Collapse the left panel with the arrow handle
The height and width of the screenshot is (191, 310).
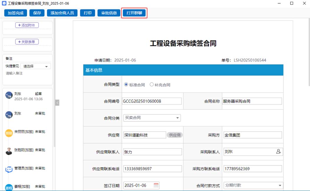tap(57, 103)
